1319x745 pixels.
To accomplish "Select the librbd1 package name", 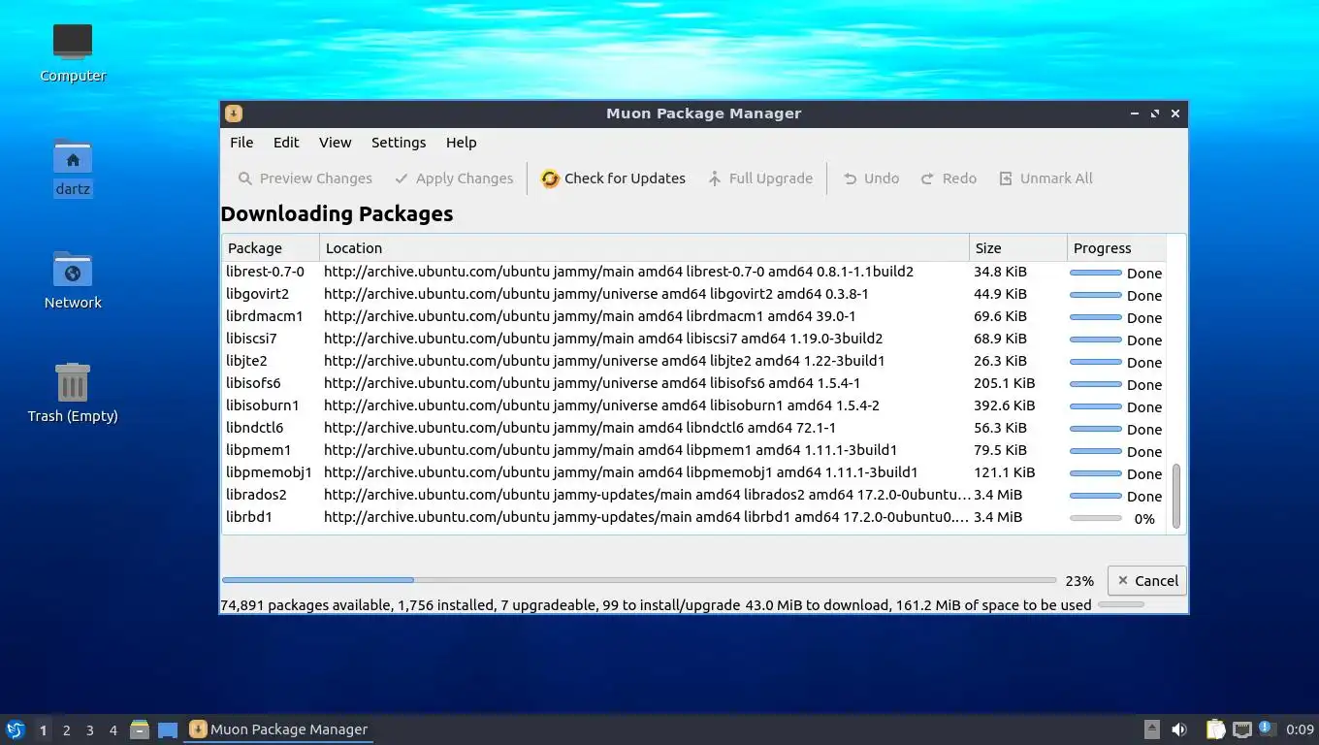I will click(249, 517).
